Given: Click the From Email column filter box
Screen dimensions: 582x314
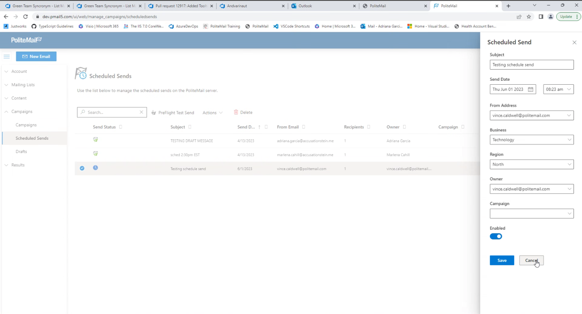Looking at the screenshot, I should tap(304, 127).
